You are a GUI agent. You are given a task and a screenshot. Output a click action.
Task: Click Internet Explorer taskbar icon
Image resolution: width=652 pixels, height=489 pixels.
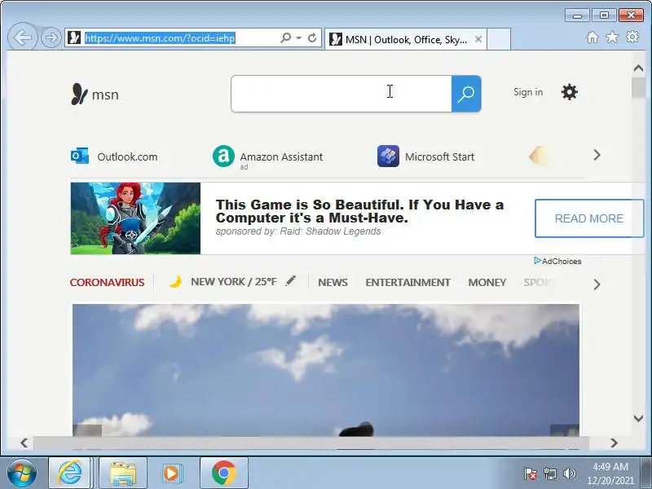[69, 473]
